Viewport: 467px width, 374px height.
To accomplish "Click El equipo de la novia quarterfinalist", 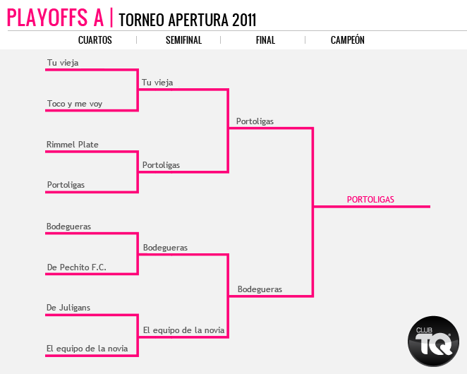I will click(87, 349).
